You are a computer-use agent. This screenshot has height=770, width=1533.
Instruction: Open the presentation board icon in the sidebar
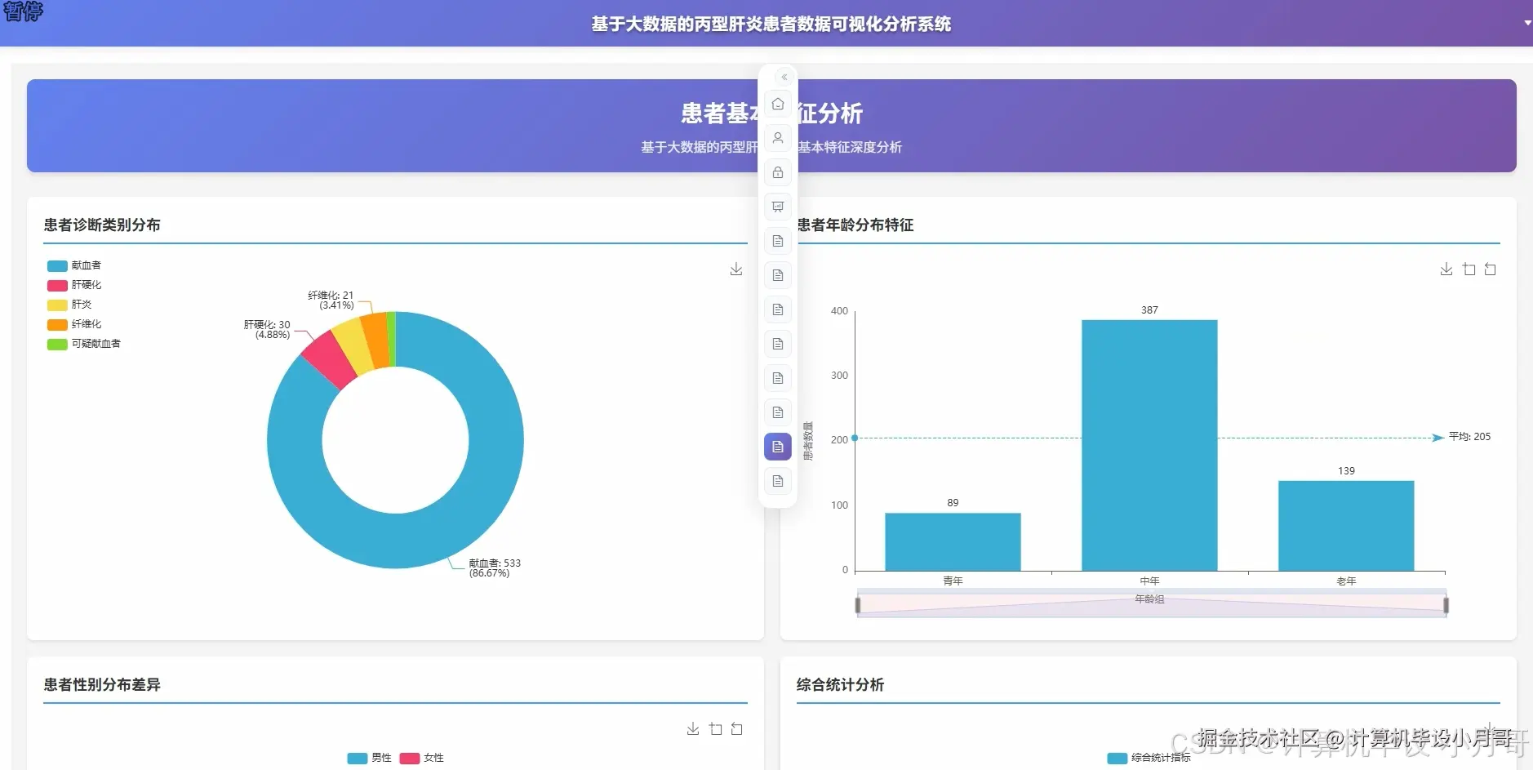tap(777, 207)
